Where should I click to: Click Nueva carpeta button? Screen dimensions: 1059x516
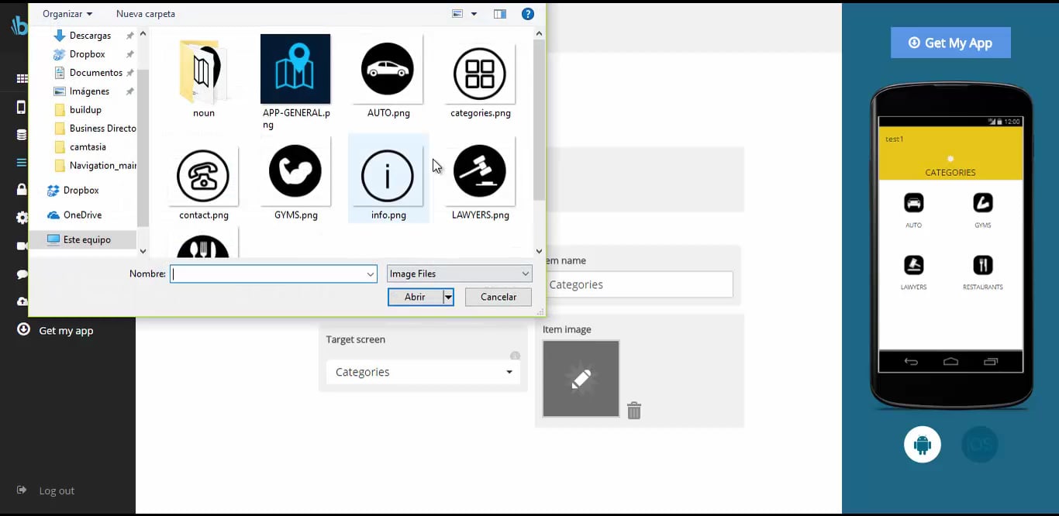click(x=146, y=14)
